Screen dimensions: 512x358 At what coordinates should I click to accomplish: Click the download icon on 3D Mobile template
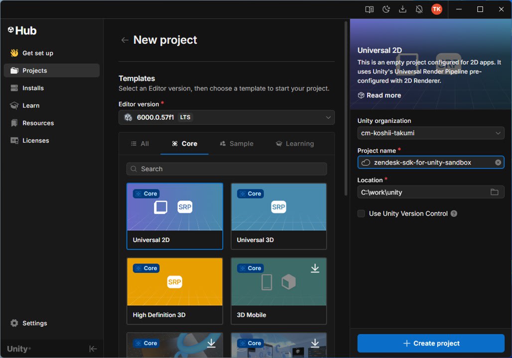pyautogui.click(x=315, y=268)
